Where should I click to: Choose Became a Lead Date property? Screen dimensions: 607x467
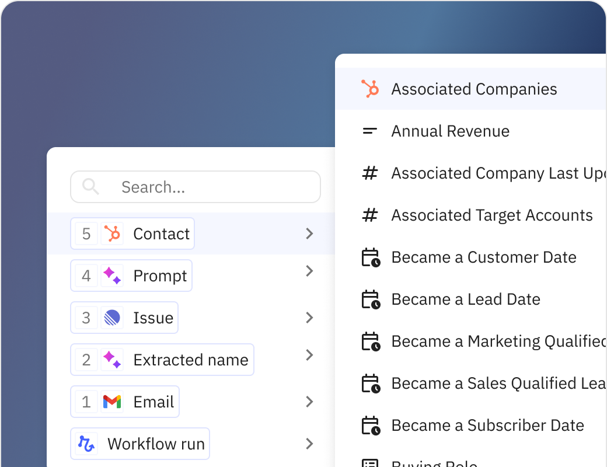tap(465, 299)
